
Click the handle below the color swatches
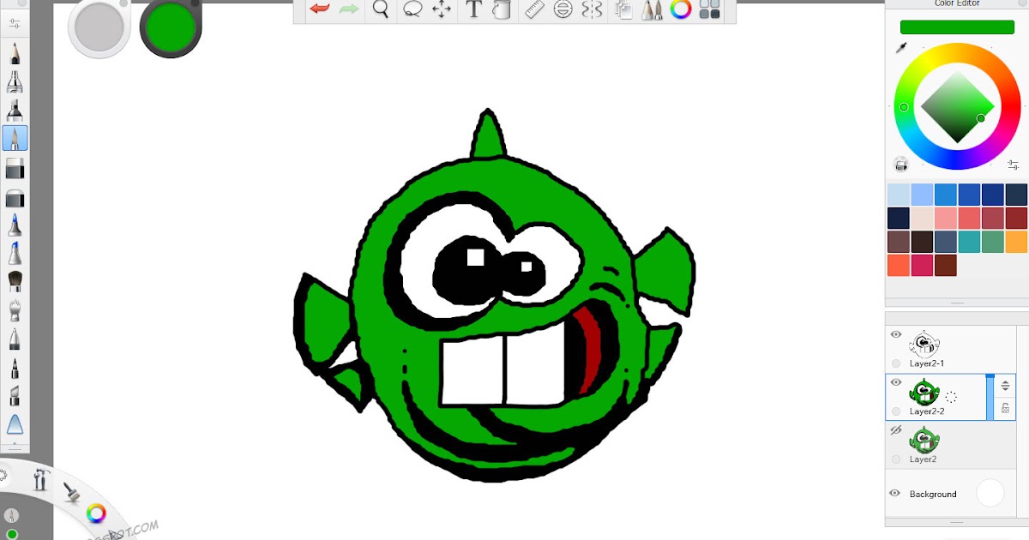coord(957,303)
